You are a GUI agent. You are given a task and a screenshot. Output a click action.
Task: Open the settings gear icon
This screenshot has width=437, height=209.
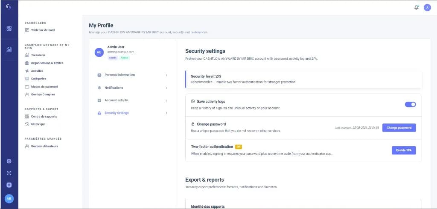[x=9, y=161]
